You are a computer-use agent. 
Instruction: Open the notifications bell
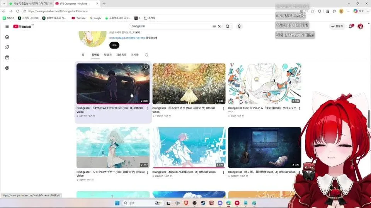tap(351, 27)
